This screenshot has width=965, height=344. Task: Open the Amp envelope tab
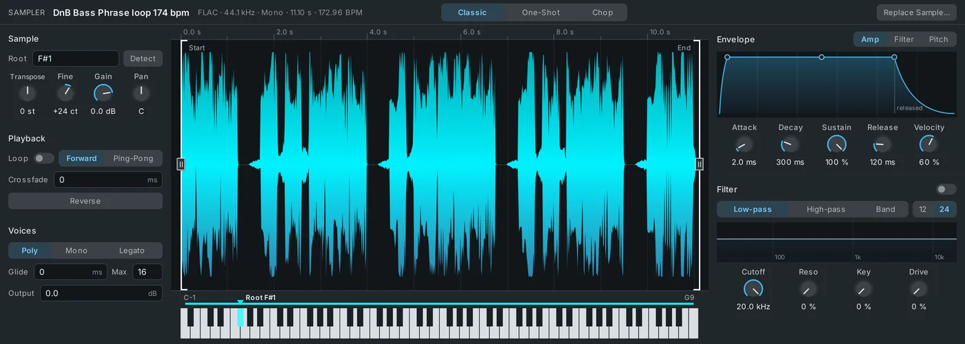point(870,39)
